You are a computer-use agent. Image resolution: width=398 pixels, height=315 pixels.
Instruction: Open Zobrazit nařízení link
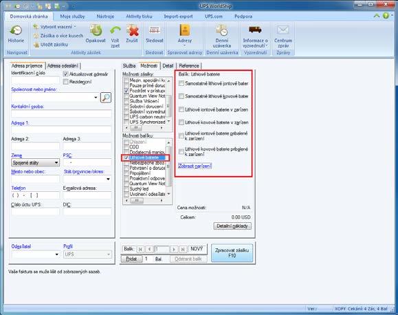195,166
